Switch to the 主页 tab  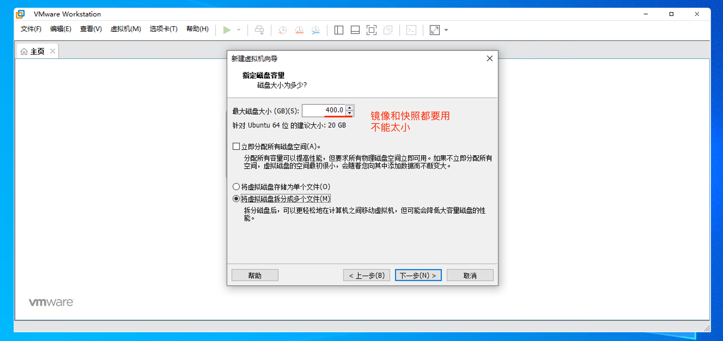[x=37, y=51]
